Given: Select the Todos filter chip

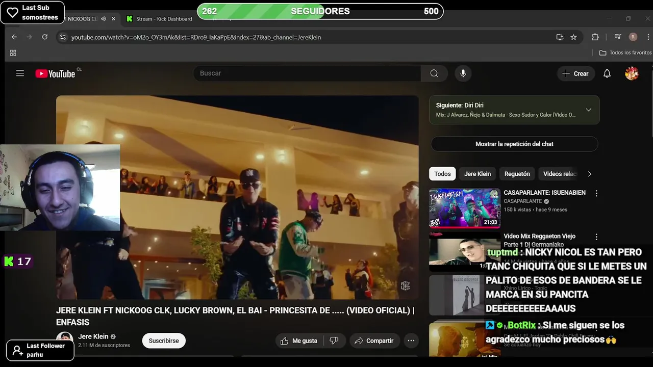Looking at the screenshot, I should pos(442,174).
